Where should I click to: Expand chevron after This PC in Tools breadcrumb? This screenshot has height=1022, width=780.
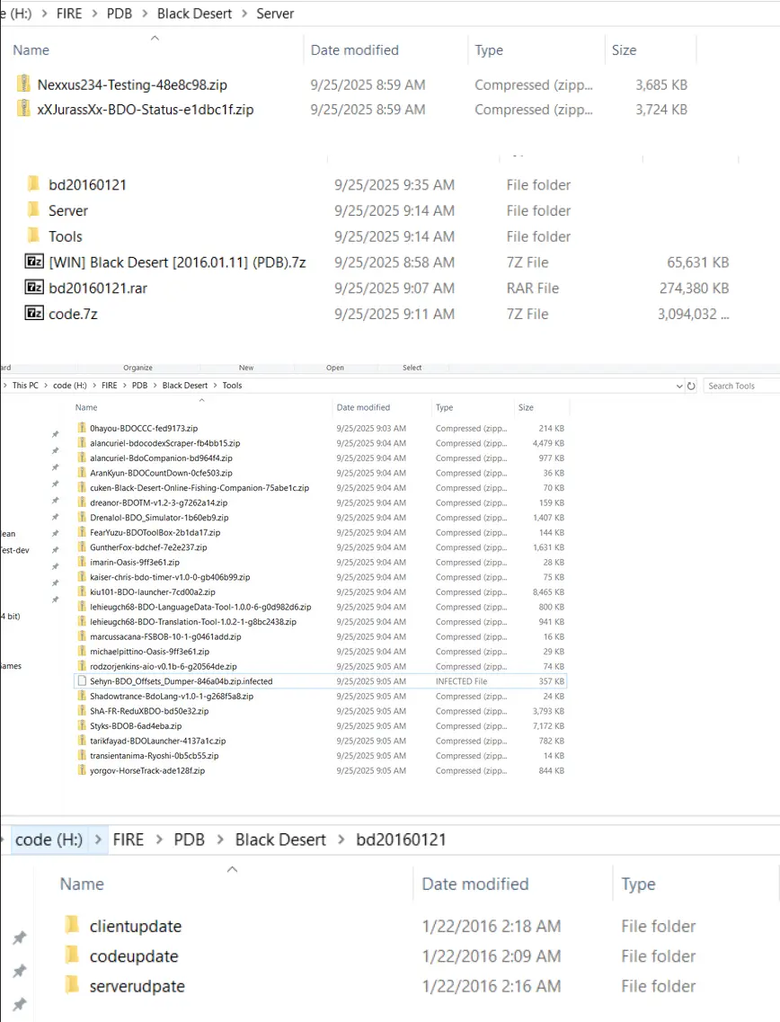[46, 386]
